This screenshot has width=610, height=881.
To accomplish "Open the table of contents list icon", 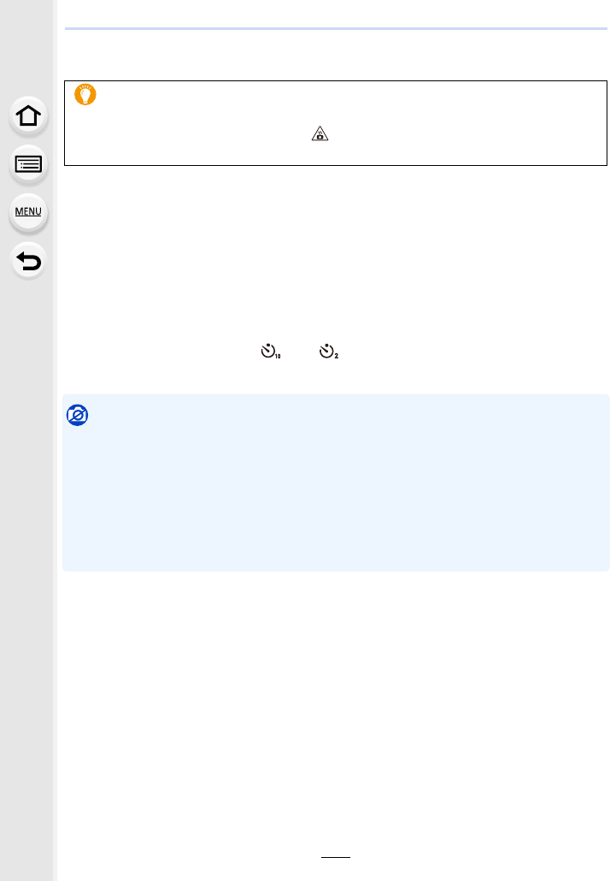I will pos(28,164).
